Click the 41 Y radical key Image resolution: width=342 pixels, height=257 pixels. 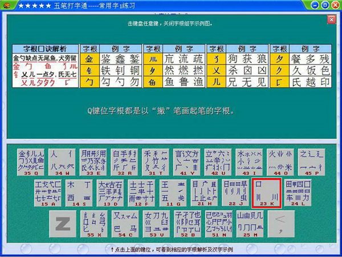click(x=187, y=162)
